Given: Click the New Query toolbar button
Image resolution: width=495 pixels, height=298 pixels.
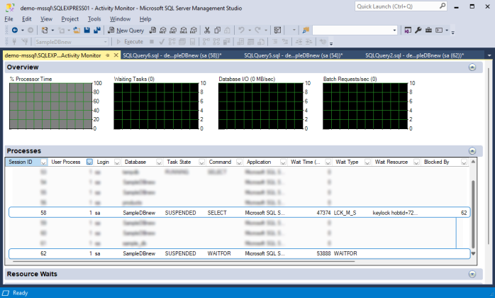Looking at the screenshot, I should click(x=127, y=31).
